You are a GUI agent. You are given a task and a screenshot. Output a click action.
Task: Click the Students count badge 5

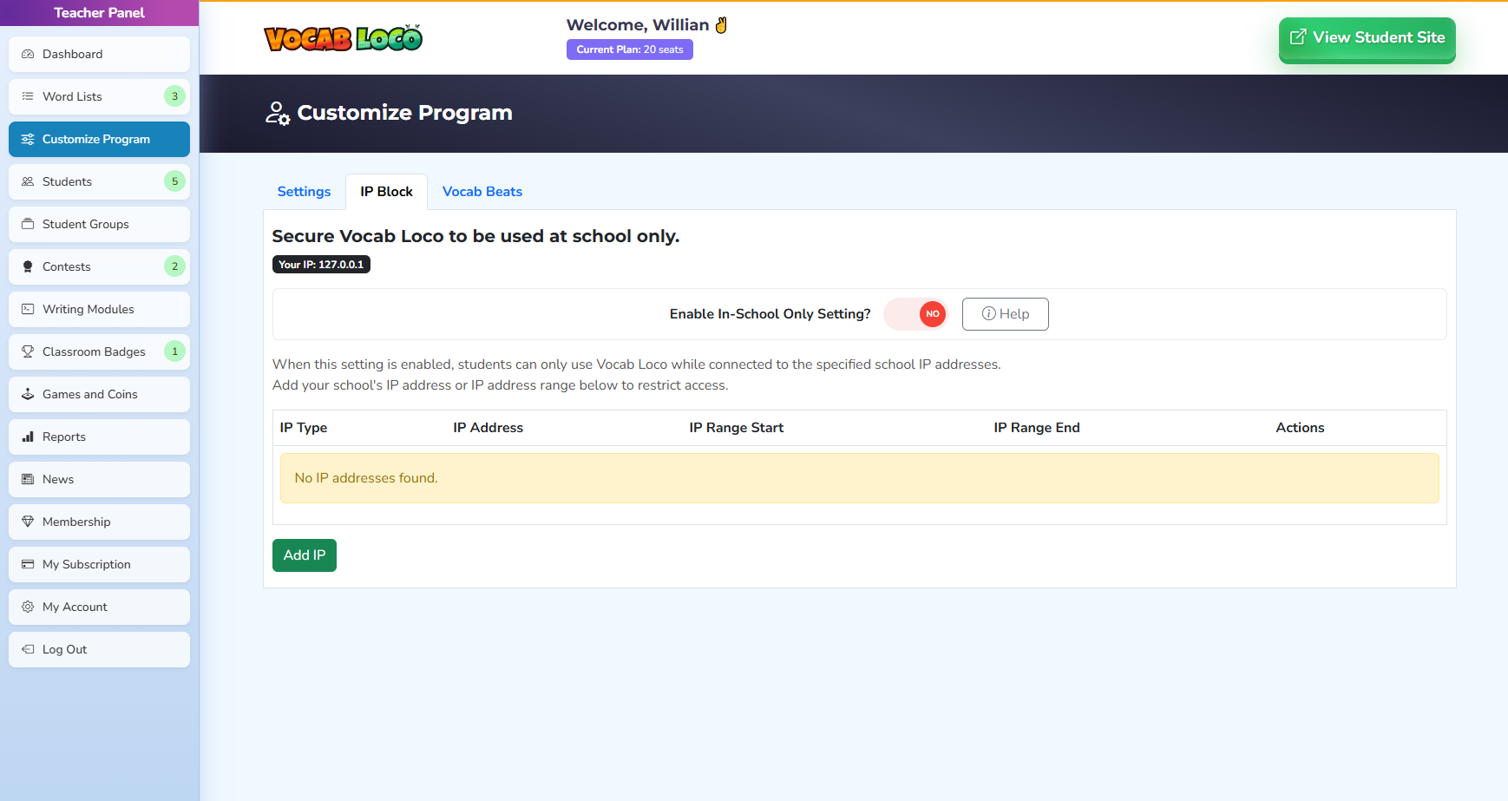[x=174, y=181]
